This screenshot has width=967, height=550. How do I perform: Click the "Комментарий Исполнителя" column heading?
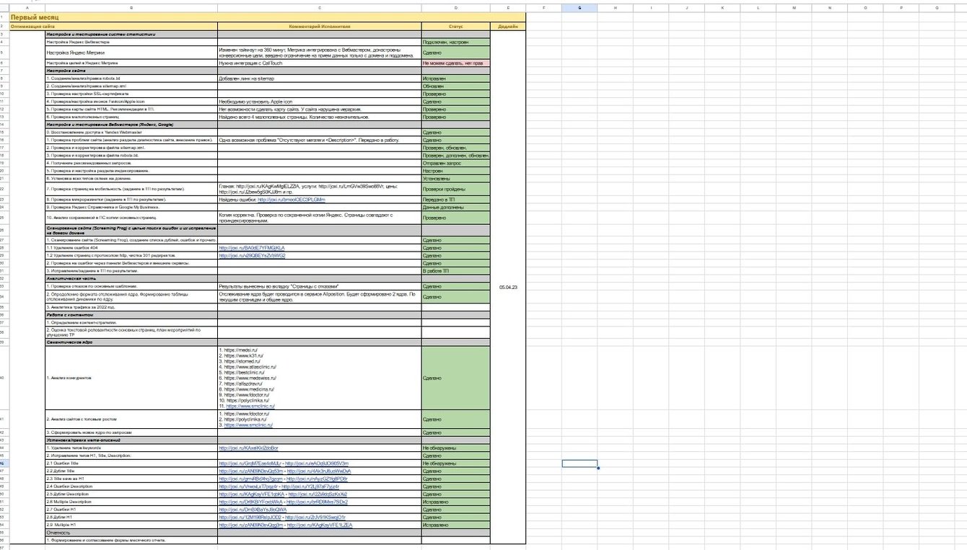pyautogui.click(x=319, y=26)
